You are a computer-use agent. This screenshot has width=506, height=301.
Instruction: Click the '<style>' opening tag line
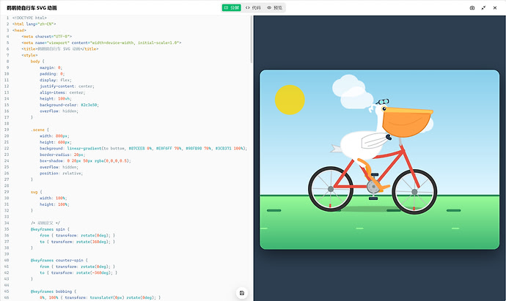(29, 55)
